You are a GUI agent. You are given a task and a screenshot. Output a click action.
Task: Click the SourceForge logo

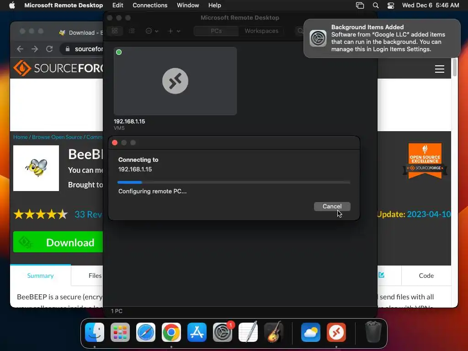coord(58,68)
